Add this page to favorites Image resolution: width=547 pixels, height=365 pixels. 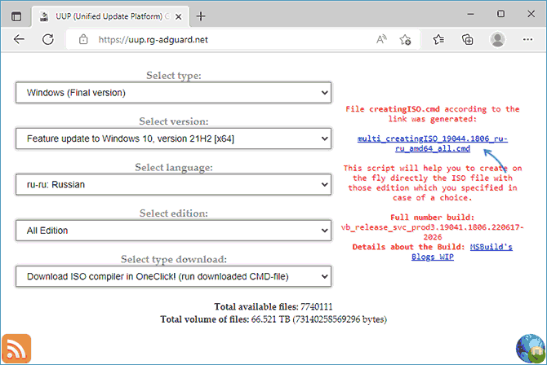coord(405,40)
